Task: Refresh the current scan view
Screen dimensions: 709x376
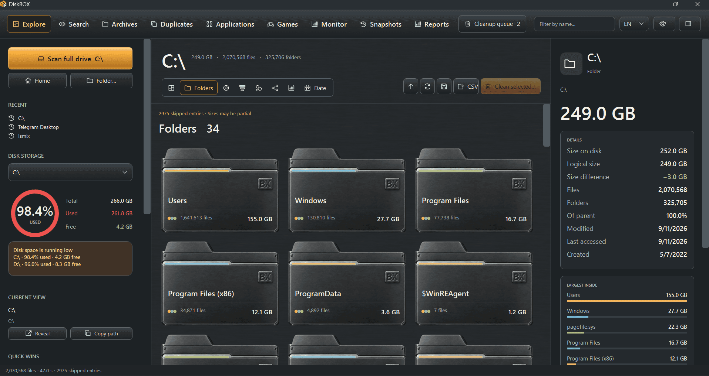Action: coord(427,86)
